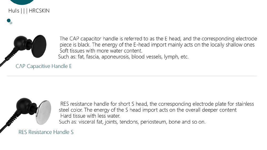Select the "RES Resistance Handle S" caption
The height and width of the screenshot is (150, 267).
coord(46,132)
